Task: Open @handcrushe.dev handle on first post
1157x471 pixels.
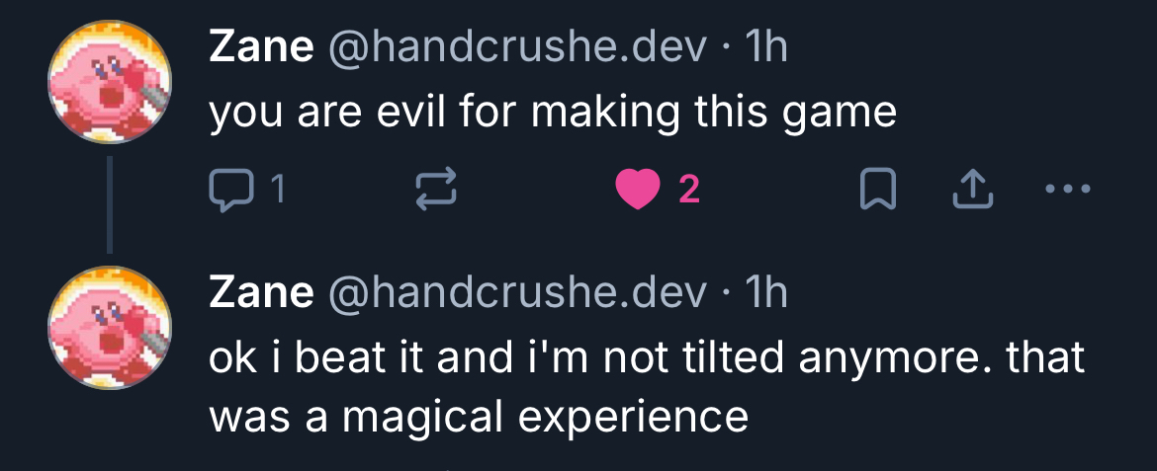Action: coord(517,48)
